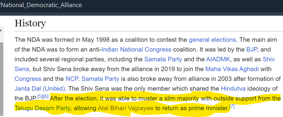Open Samata Party link before 'is also broke'
The height and width of the screenshot is (117, 283).
click(x=100, y=79)
